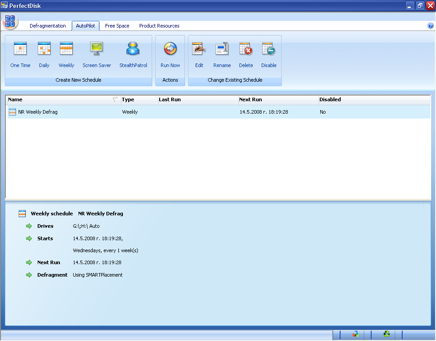436x341 pixels.
Task: Disable the selected schedule
Action: tap(269, 55)
